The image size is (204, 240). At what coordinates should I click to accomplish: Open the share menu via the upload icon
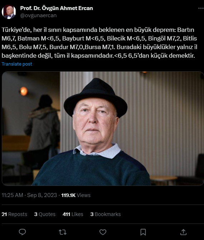183,232
